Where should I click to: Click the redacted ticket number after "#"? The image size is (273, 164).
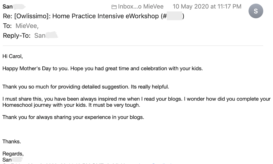coord(175,16)
